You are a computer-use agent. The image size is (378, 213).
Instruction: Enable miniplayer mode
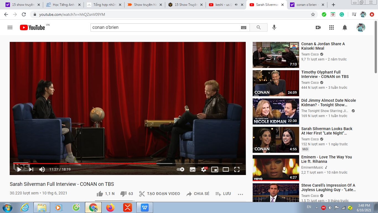pos(215,169)
